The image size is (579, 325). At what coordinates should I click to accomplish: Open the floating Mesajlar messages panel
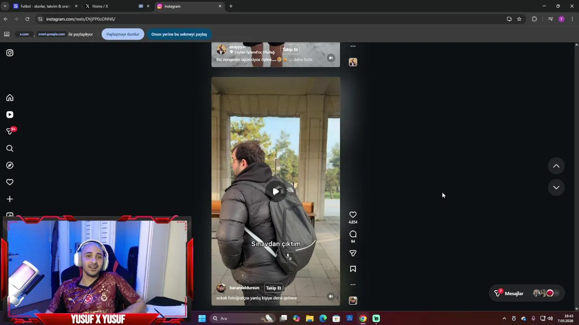pos(527,293)
